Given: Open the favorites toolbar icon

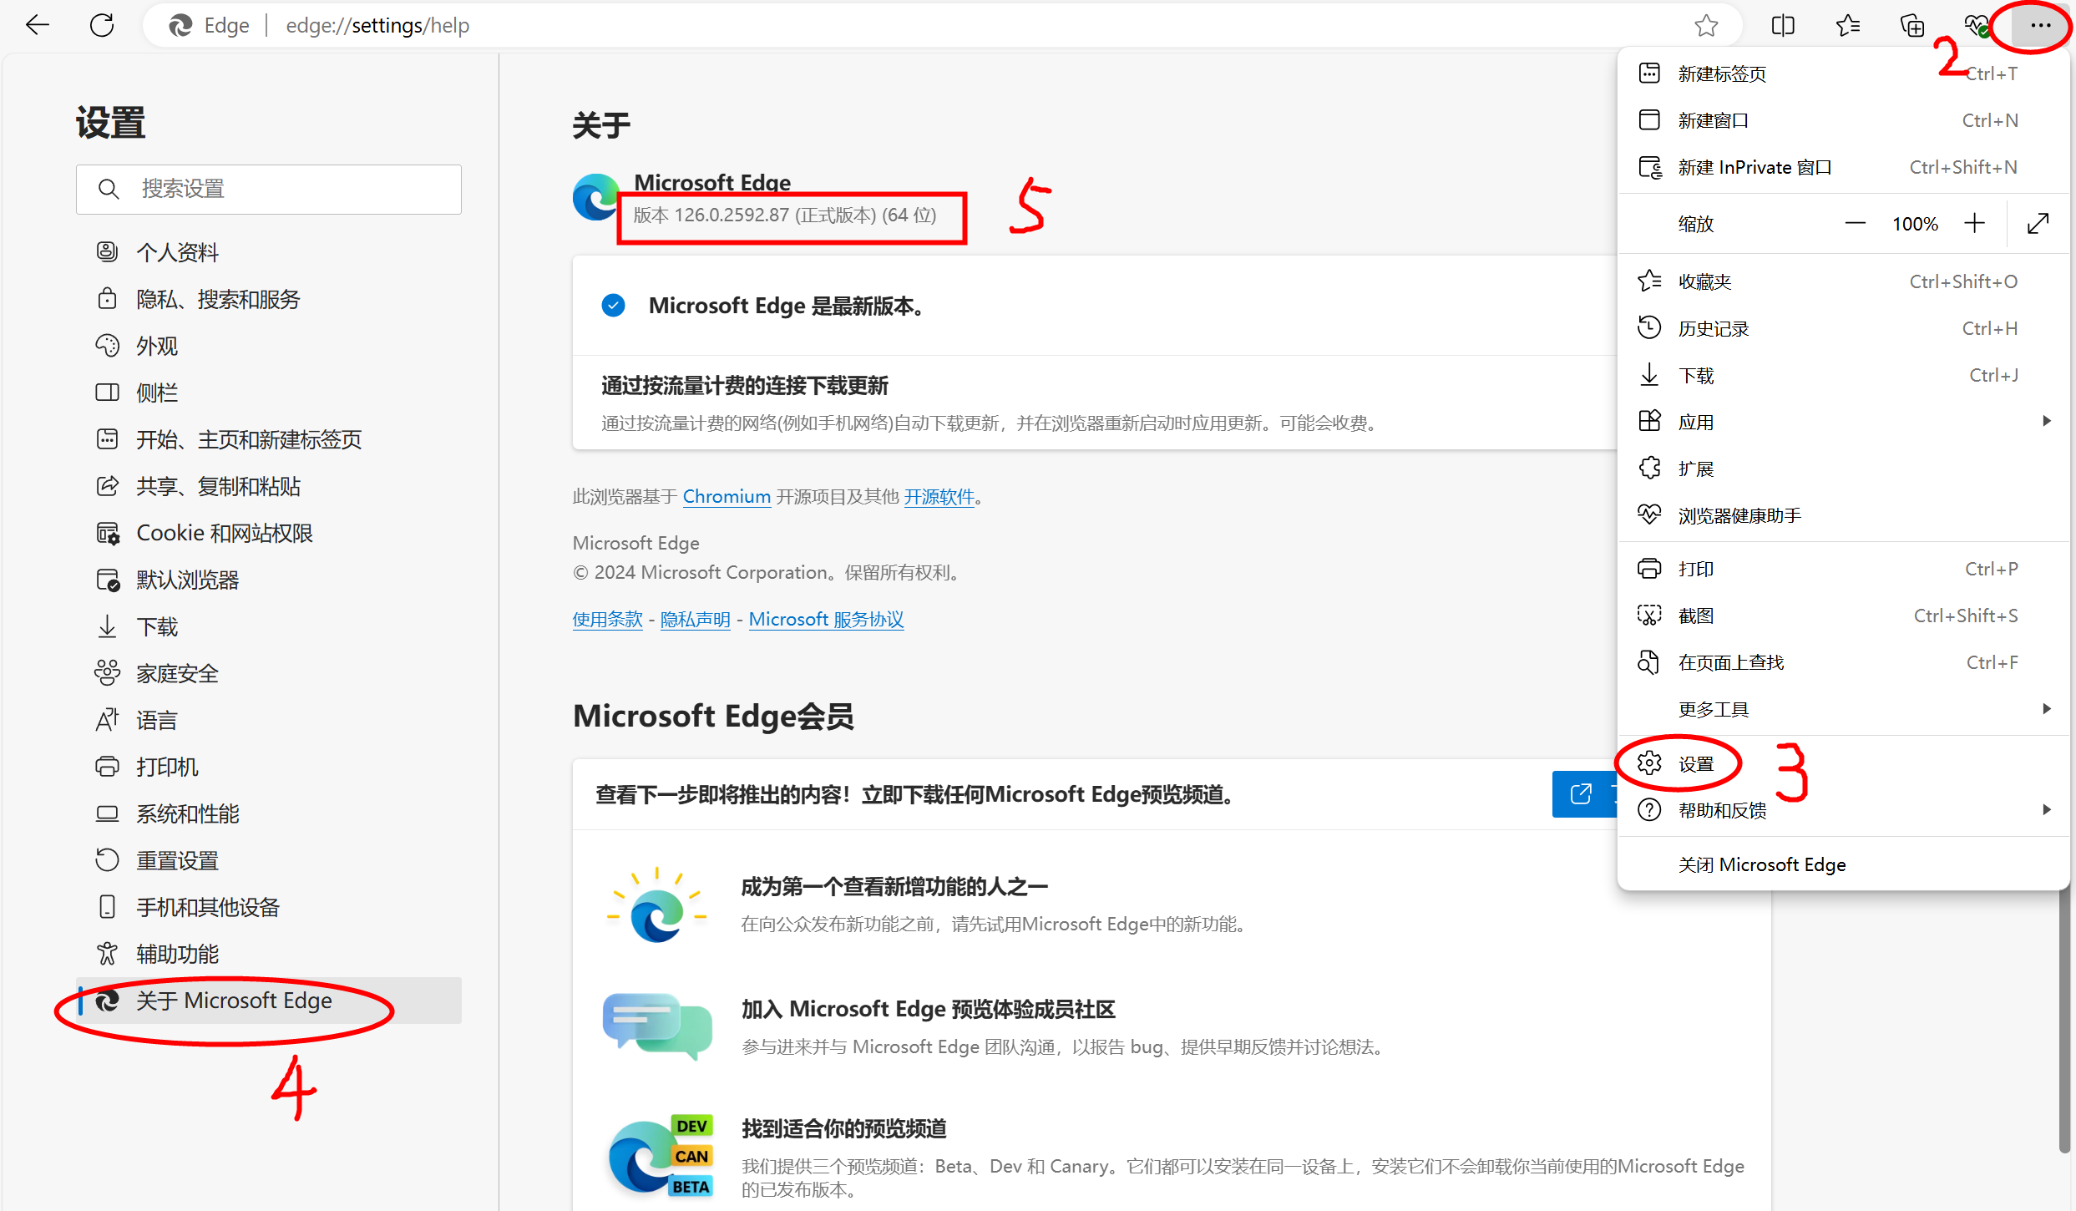Looking at the screenshot, I should coord(1847,26).
